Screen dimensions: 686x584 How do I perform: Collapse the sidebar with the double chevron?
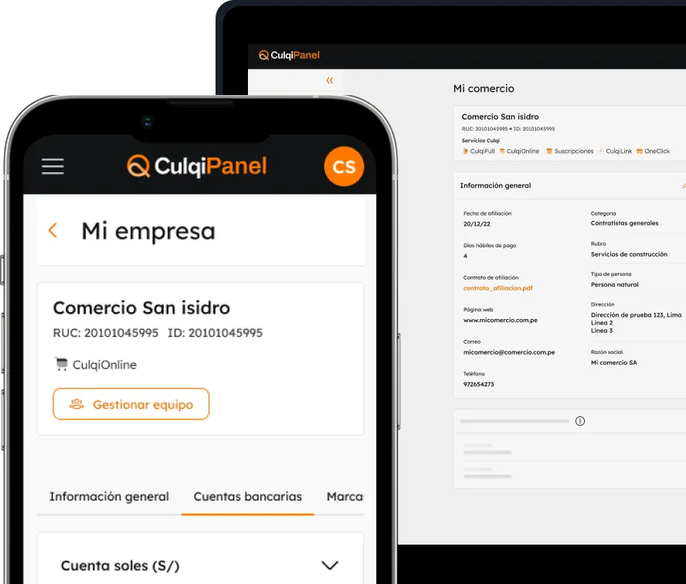point(328,80)
